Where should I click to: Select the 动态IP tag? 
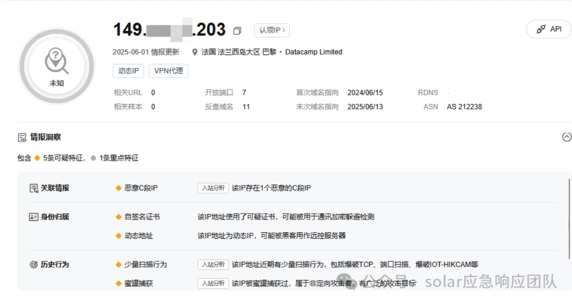(x=128, y=71)
